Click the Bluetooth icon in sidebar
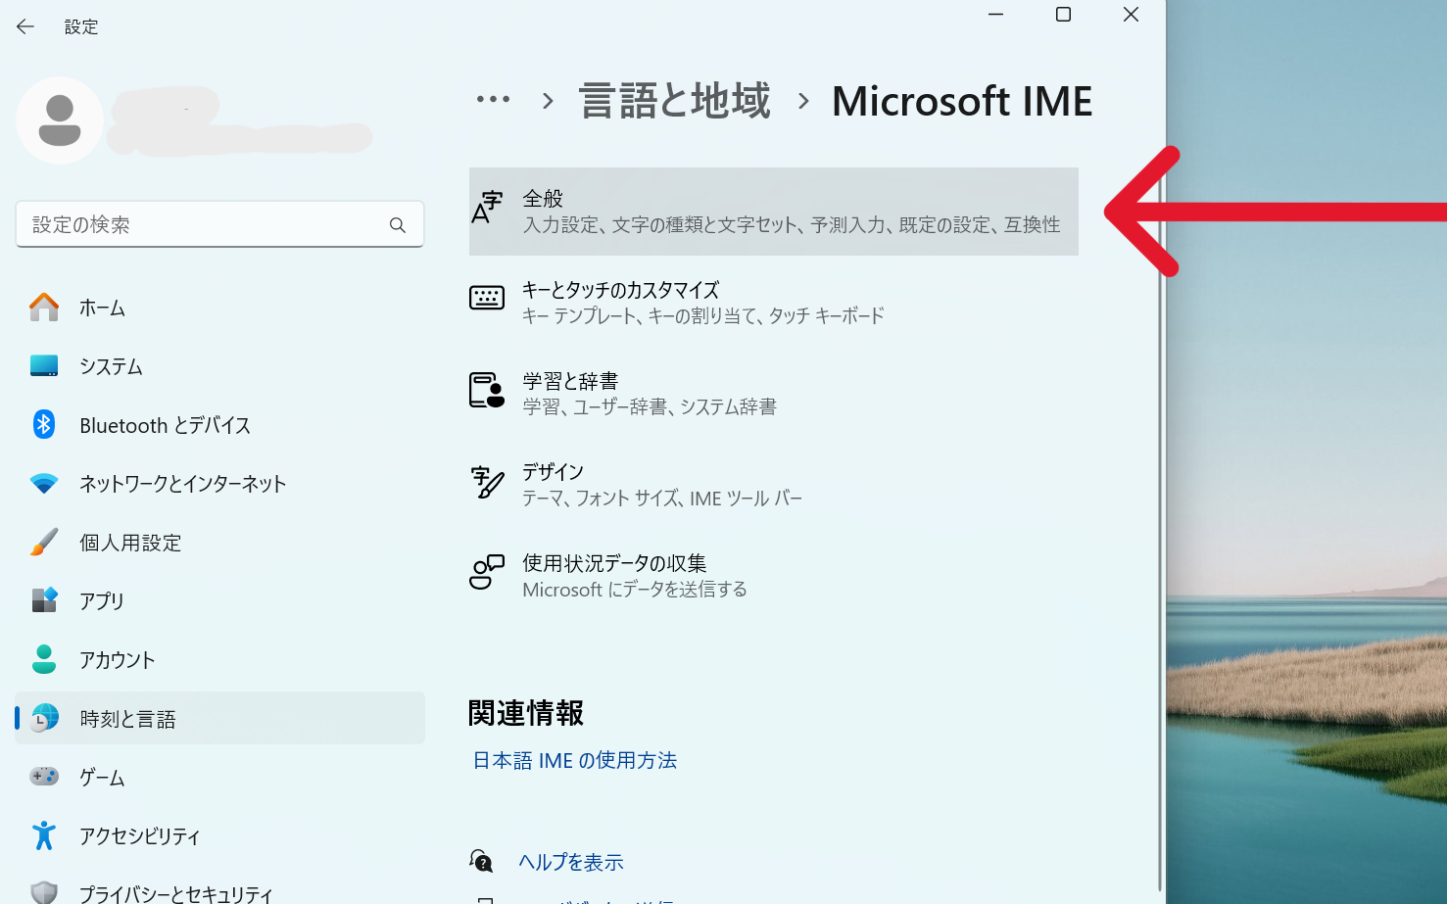Viewport: 1447px width, 904px height. point(44,424)
